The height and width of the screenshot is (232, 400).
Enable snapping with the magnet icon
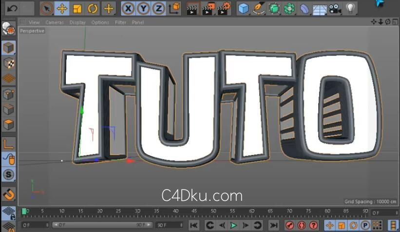[x=8, y=194]
